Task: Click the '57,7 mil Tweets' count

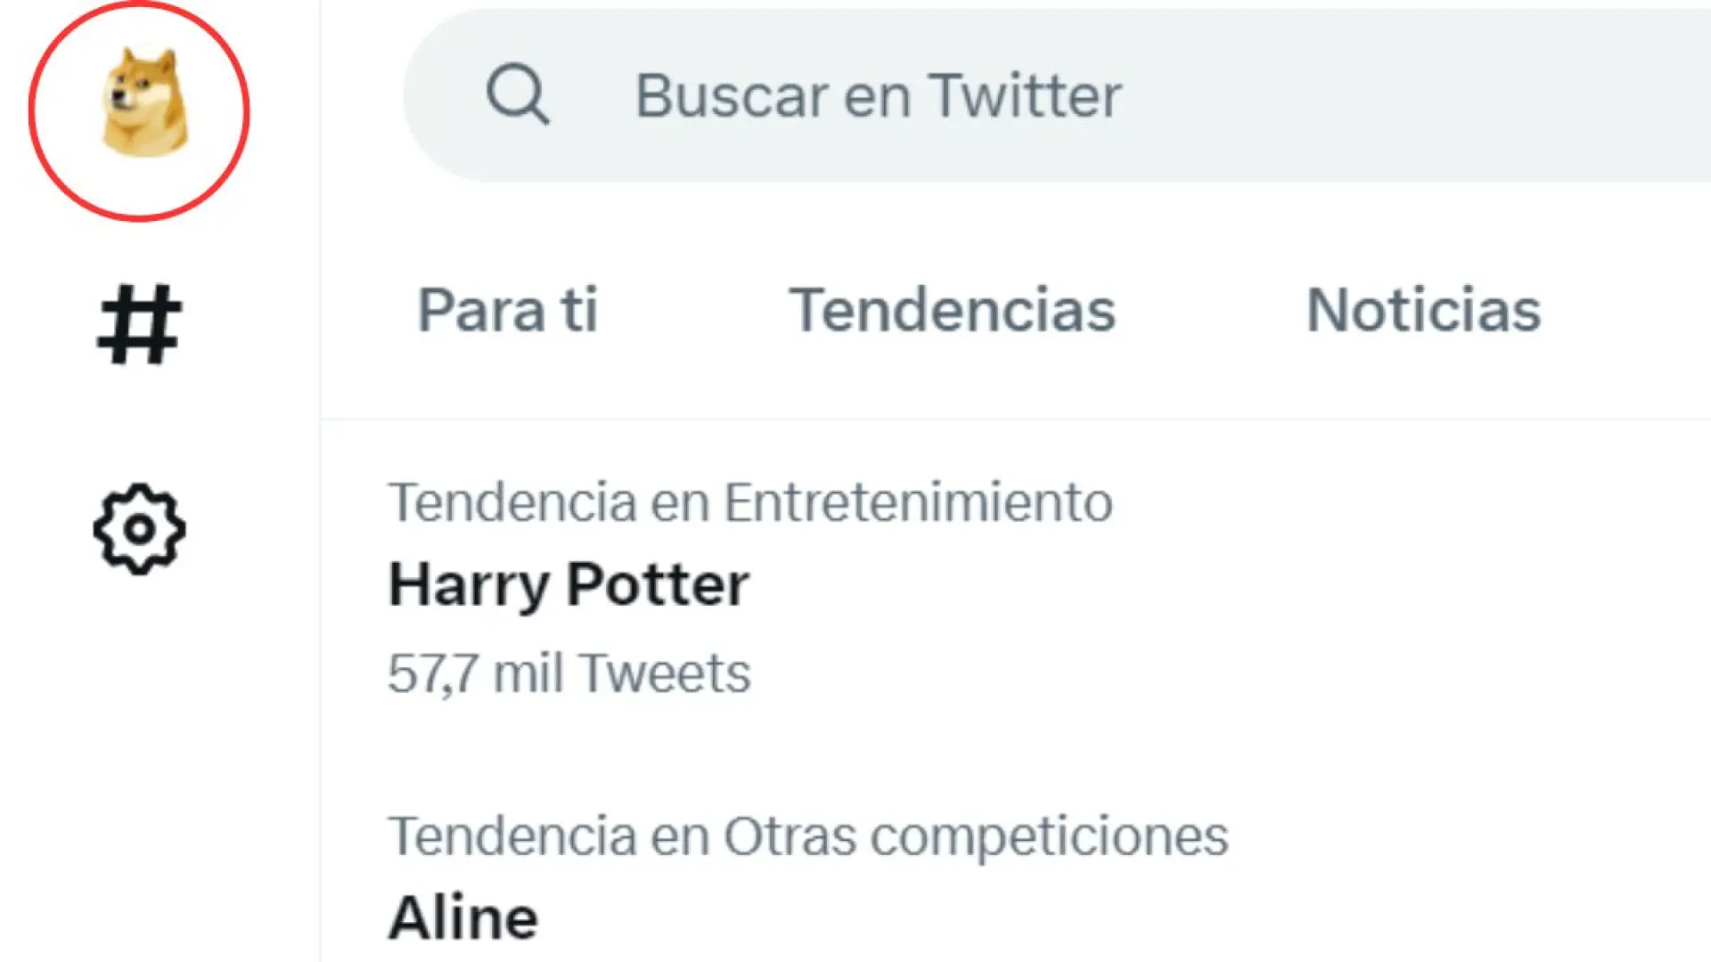Action: (x=569, y=673)
